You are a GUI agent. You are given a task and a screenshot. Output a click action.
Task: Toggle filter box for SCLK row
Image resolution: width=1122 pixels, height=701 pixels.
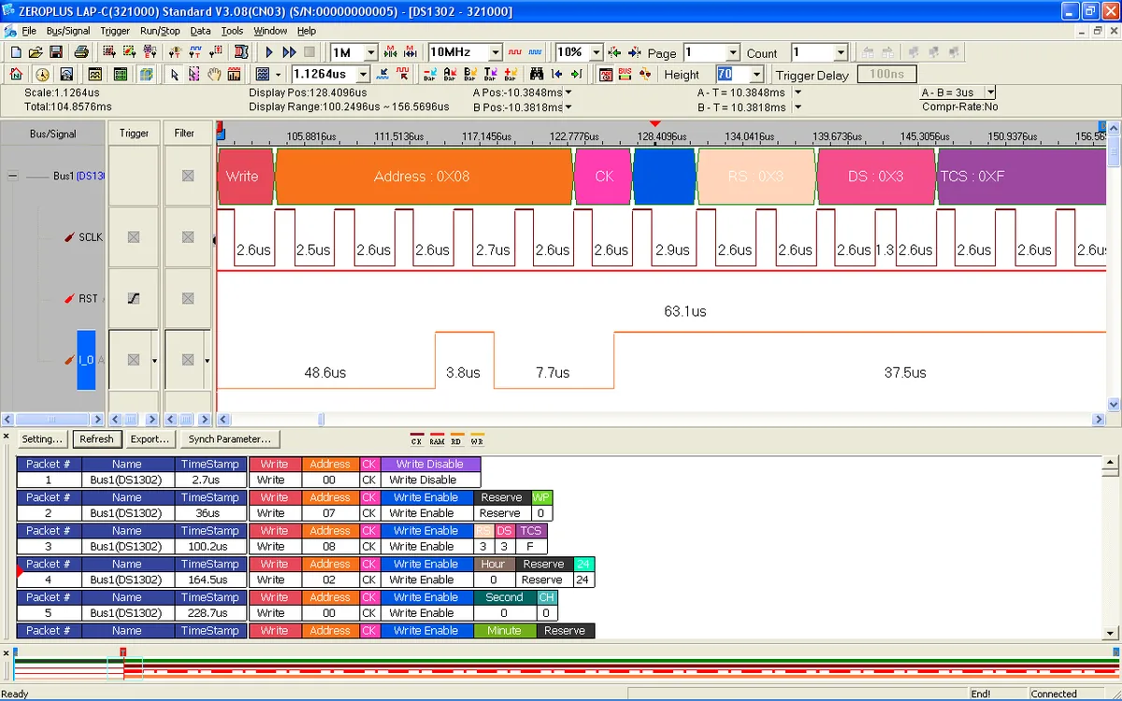point(188,237)
